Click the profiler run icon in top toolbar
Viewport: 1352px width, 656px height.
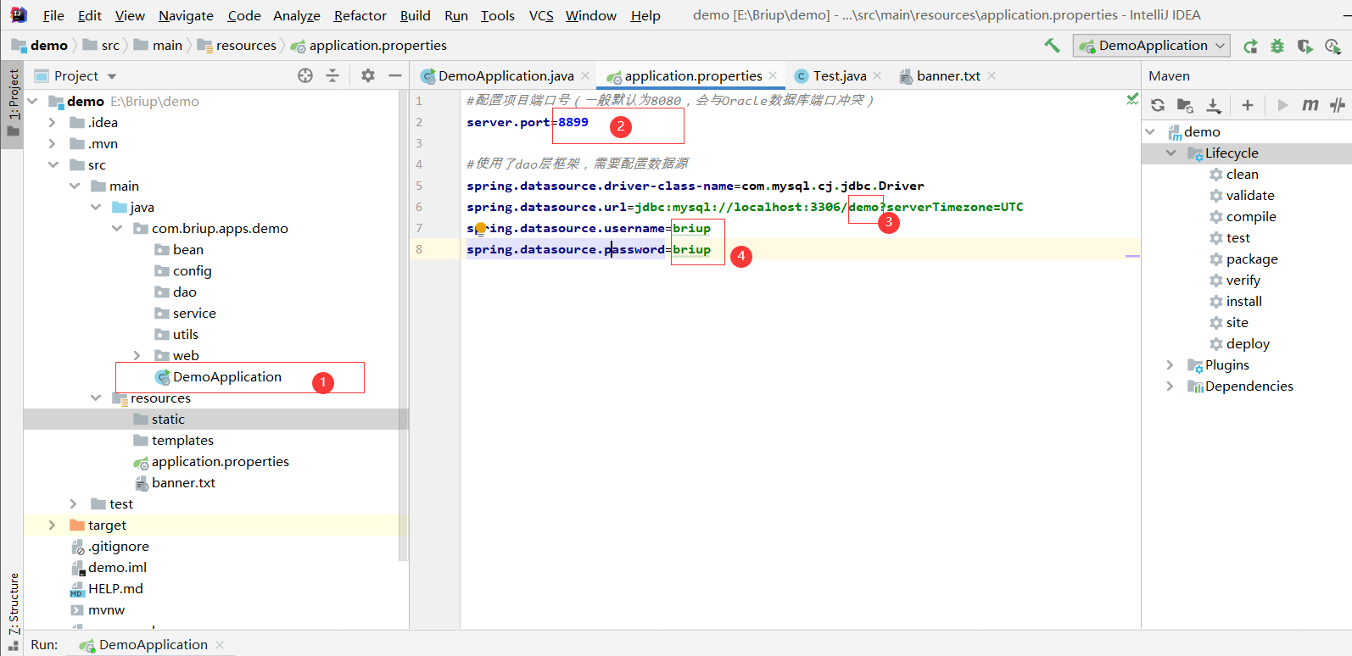(1332, 46)
